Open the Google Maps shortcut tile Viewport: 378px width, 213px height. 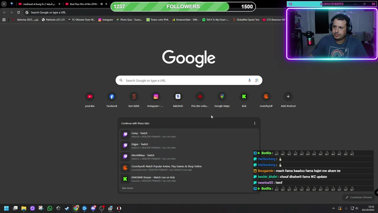(x=222, y=100)
